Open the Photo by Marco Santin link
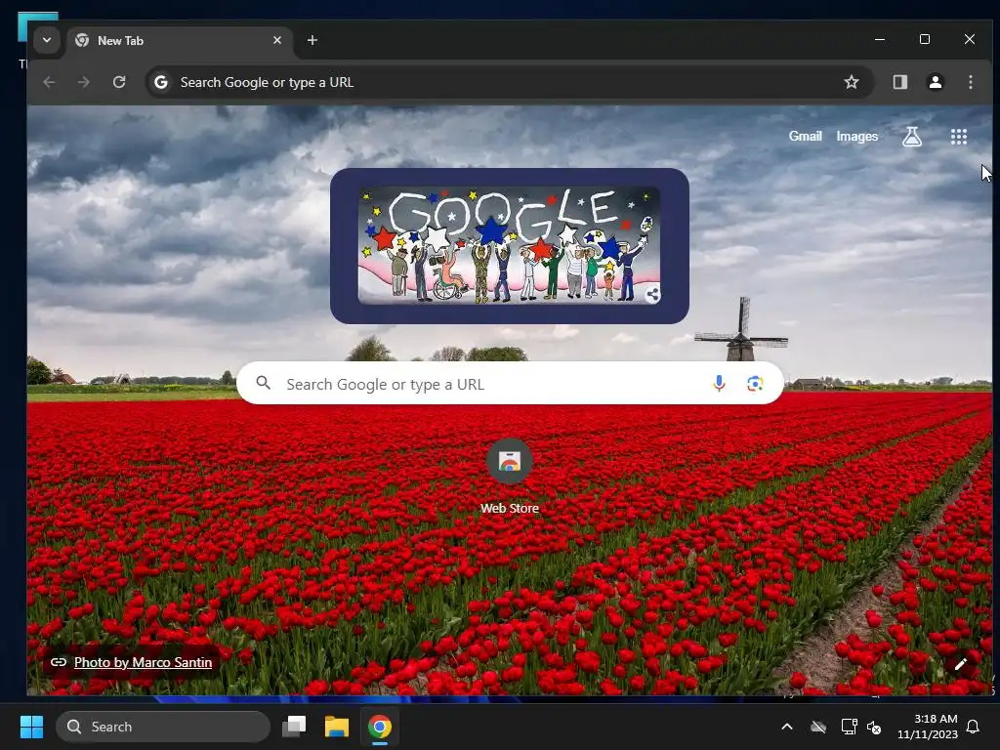Viewport: 1000px width, 750px height. click(x=143, y=662)
